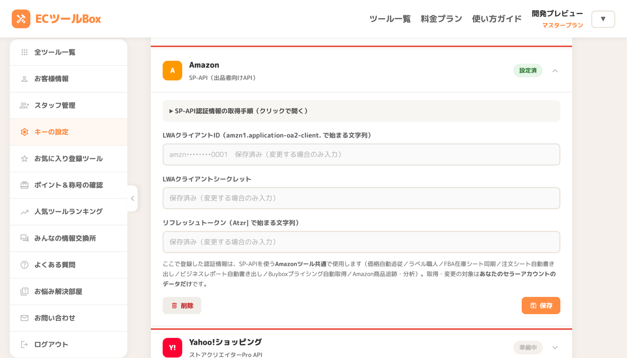Click the 削除 button

(x=182, y=306)
